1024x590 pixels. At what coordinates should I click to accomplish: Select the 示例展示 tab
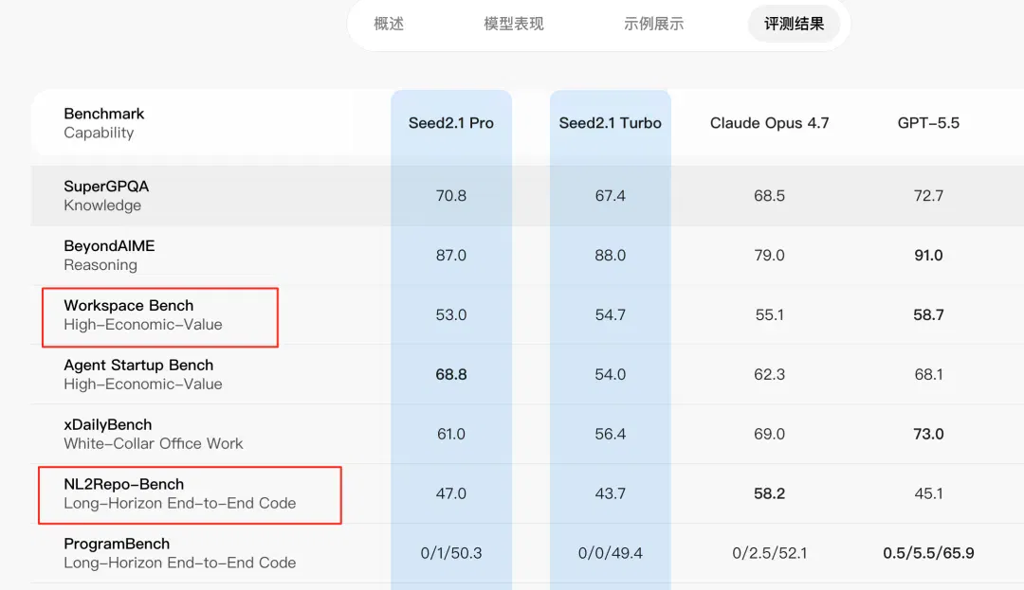pyautogui.click(x=653, y=24)
